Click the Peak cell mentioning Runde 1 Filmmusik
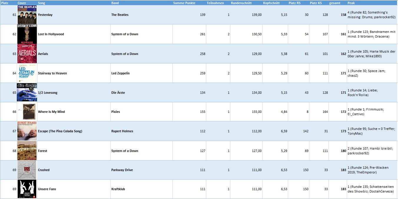This screenshot has height=199, width=398. (372, 112)
